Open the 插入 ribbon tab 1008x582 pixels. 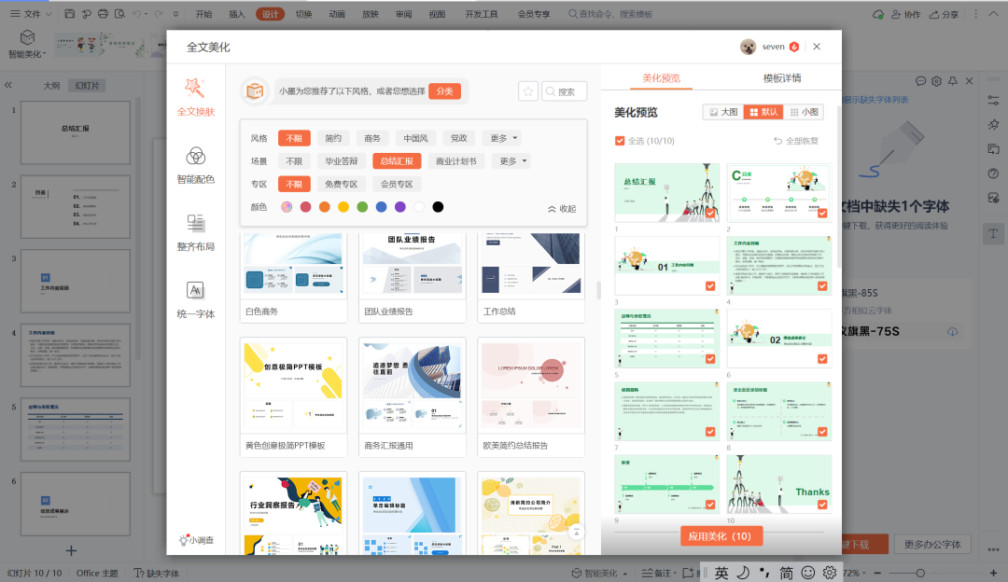tap(237, 14)
